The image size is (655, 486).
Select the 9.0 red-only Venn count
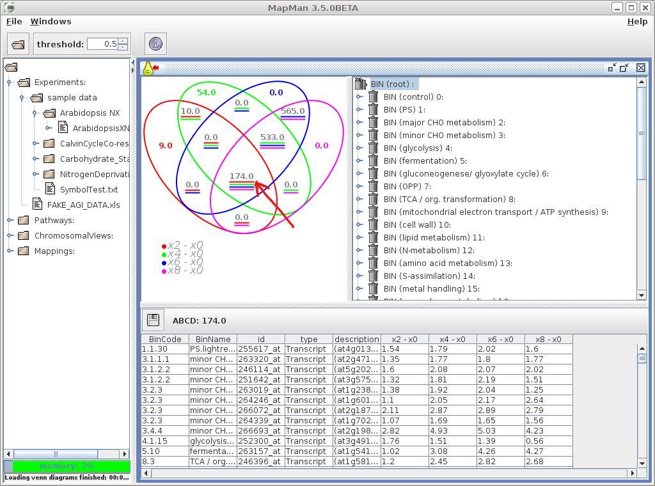pos(166,145)
